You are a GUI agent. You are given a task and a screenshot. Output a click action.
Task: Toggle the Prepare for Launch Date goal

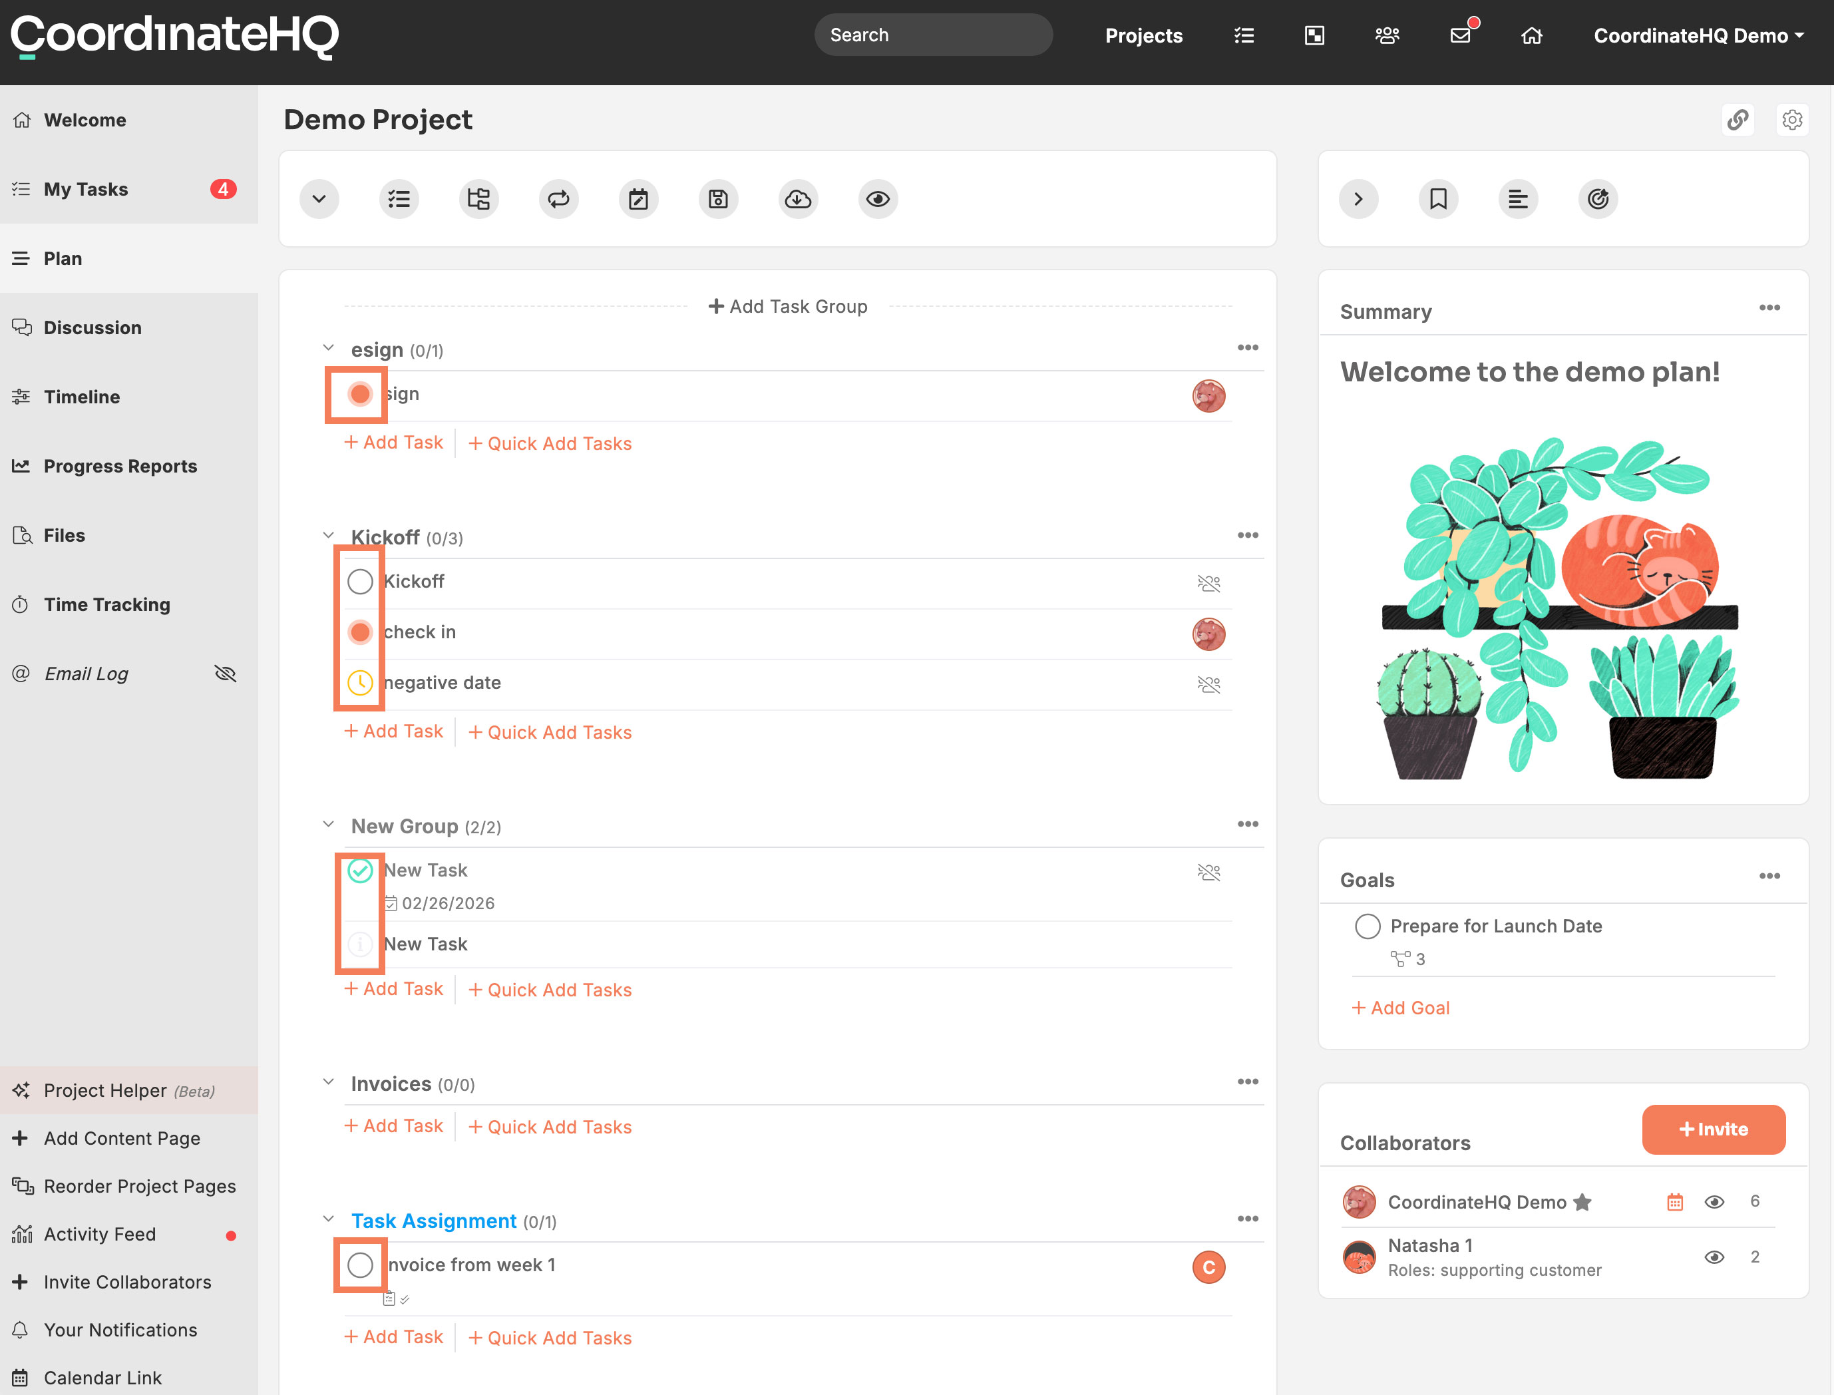click(x=1368, y=926)
